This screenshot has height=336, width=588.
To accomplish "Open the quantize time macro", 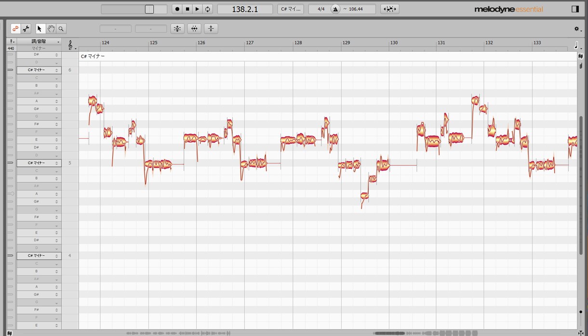I will click(x=194, y=29).
